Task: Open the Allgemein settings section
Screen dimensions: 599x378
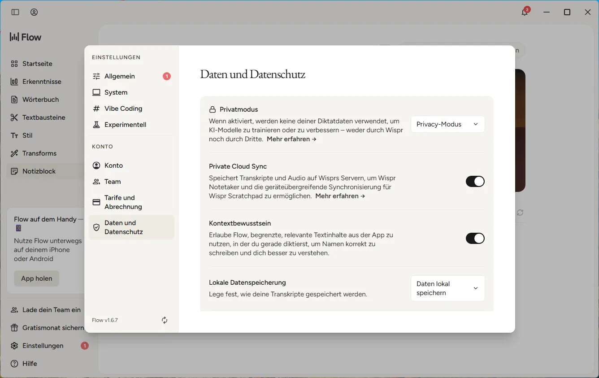Action: pos(131,76)
